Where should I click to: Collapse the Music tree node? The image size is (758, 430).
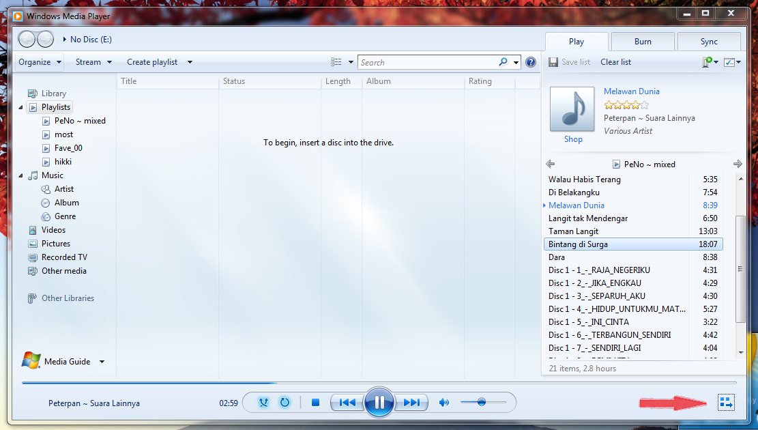(x=20, y=175)
